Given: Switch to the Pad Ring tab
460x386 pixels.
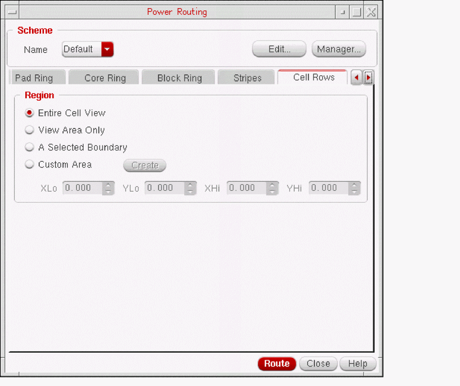Looking at the screenshot, I should 37,78.
